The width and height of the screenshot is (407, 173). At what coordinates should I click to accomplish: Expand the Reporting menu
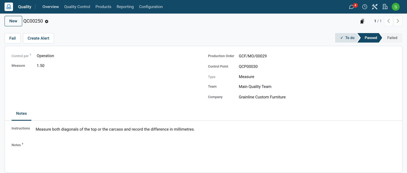click(x=125, y=7)
